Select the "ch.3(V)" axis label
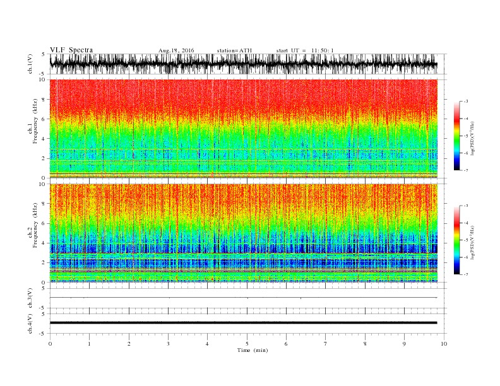This screenshot has width=500, height=386. [30, 298]
